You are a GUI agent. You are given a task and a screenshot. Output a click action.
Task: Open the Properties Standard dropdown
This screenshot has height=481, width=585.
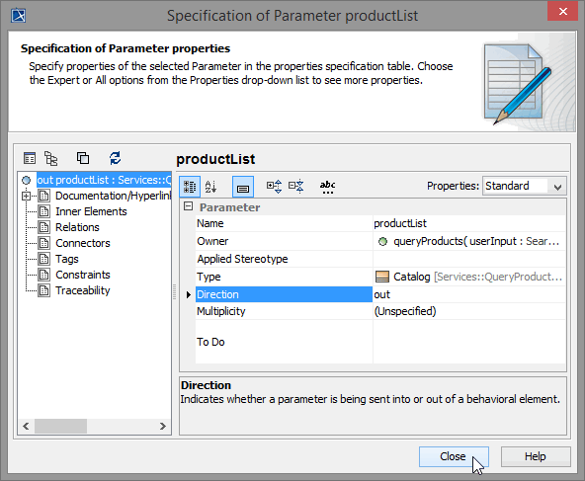coord(525,186)
